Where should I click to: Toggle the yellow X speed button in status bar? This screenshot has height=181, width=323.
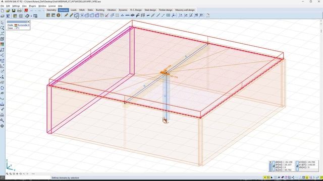point(265,177)
